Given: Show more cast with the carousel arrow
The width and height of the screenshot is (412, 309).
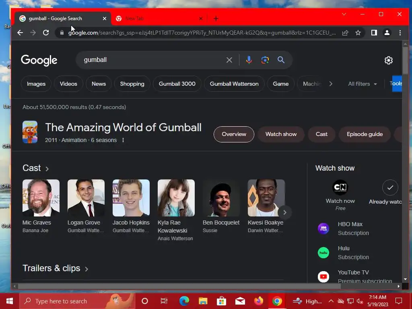Looking at the screenshot, I should pos(284,212).
